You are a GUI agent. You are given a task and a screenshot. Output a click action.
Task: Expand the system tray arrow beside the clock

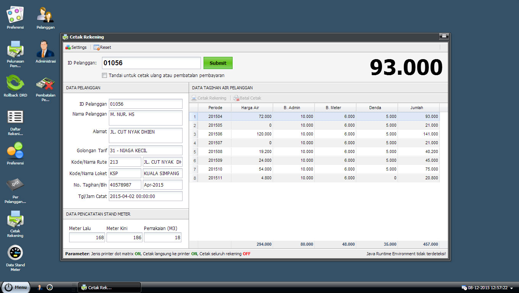coord(511,288)
